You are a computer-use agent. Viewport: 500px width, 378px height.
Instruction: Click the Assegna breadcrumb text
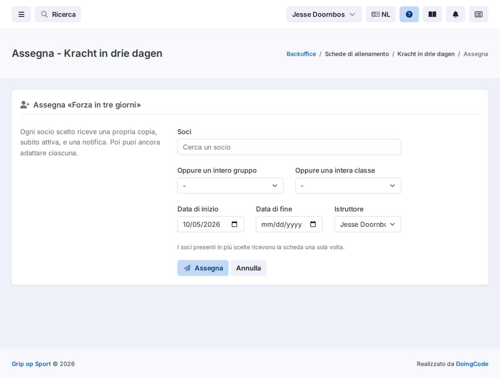(x=476, y=54)
